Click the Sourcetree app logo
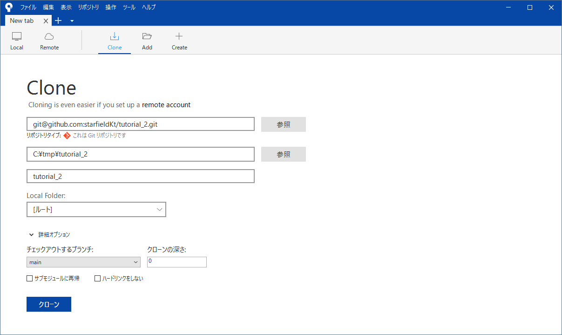Image resolution: width=562 pixels, height=335 pixels. (9, 7)
